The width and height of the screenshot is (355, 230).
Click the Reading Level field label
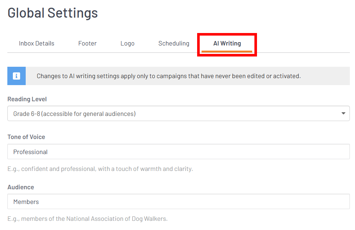[x=27, y=99]
